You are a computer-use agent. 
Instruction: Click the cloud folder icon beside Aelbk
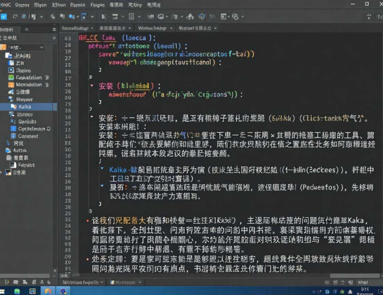[x=8, y=150]
